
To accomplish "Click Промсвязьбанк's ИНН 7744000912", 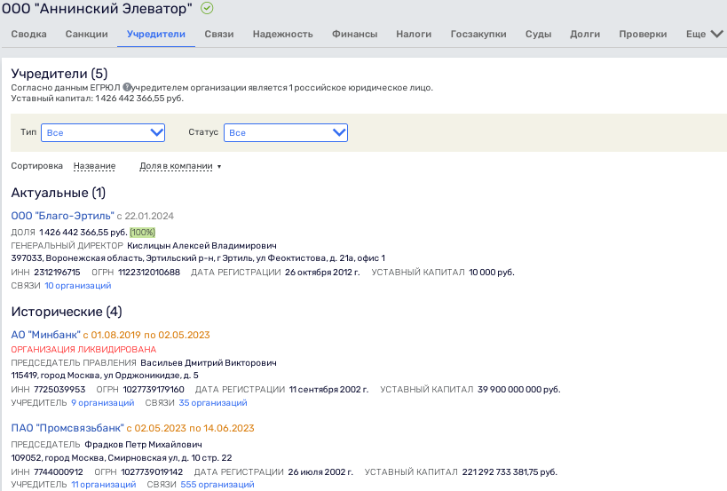I will click(x=59, y=472).
